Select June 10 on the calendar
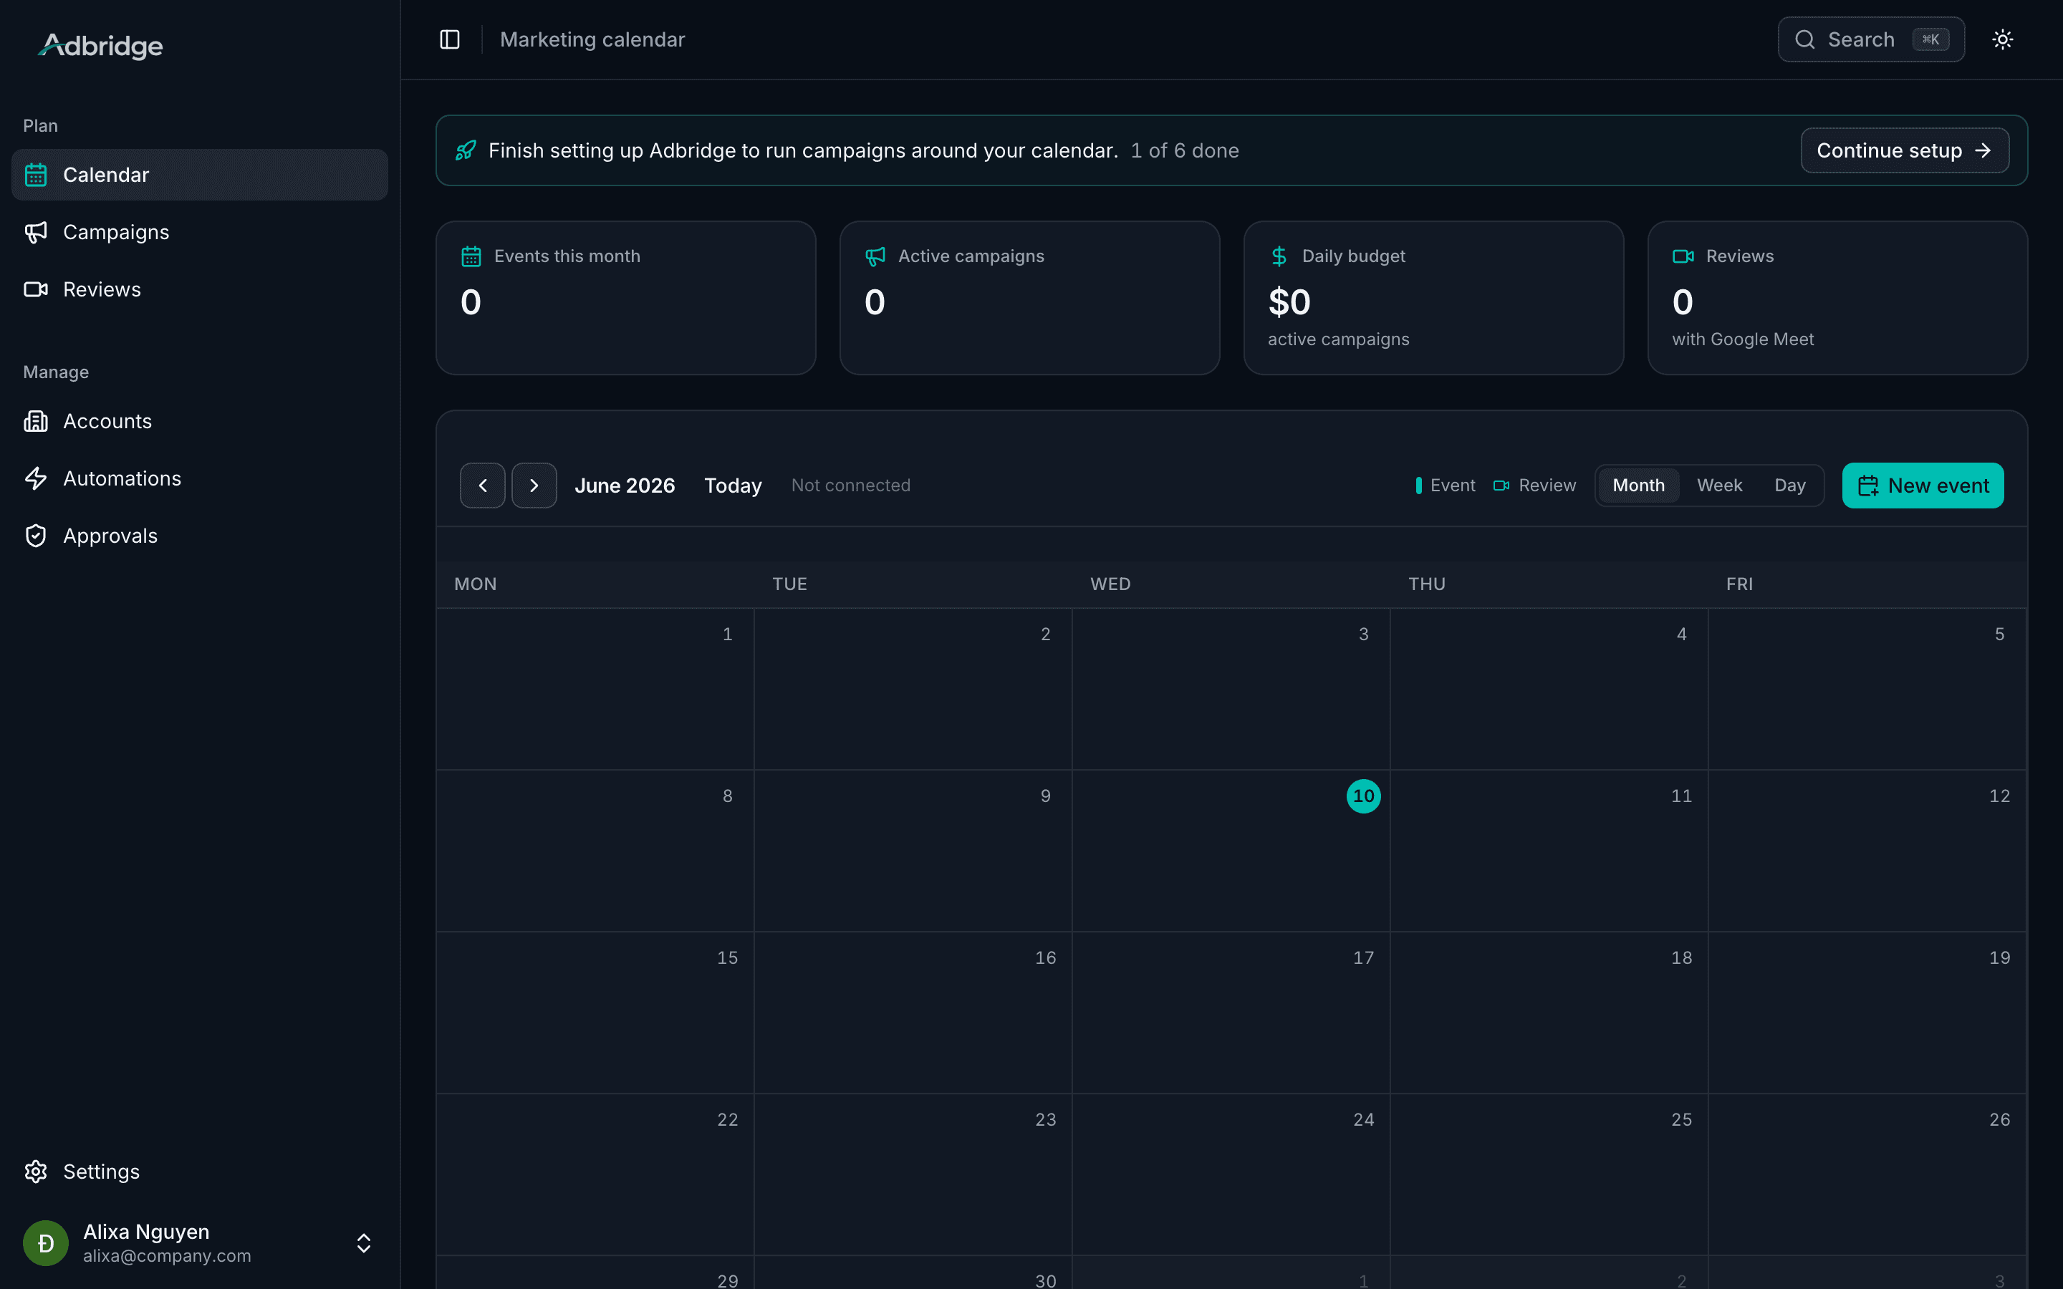 [1363, 796]
